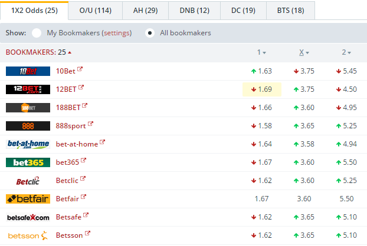The height and width of the screenshot is (246, 367).
Task: Click external-link icon beside 12BET name
Action: tap(81, 87)
